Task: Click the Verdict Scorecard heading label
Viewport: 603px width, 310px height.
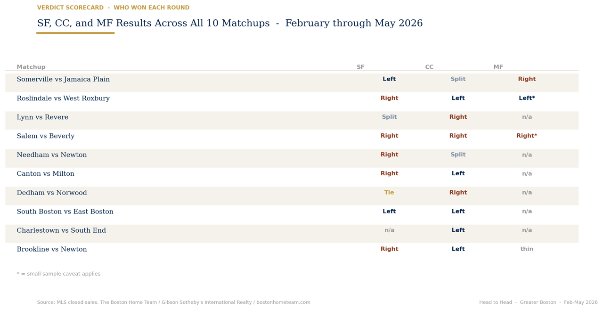Action: tap(113, 8)
